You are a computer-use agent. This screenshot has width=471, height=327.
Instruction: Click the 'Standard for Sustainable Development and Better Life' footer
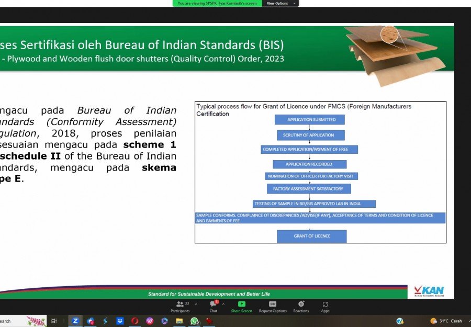209,294
